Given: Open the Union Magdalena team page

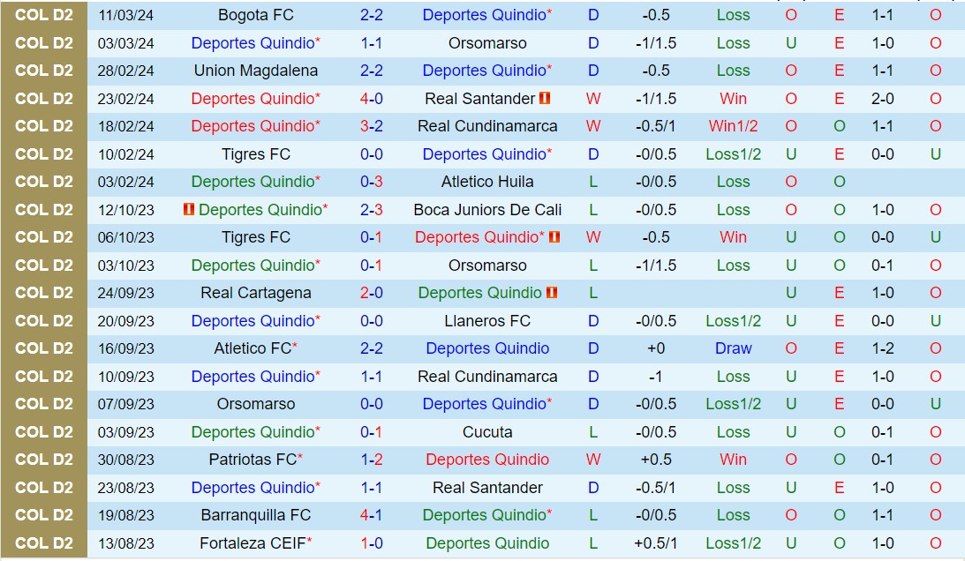Looking at the screenshot, I should (256, 71).
